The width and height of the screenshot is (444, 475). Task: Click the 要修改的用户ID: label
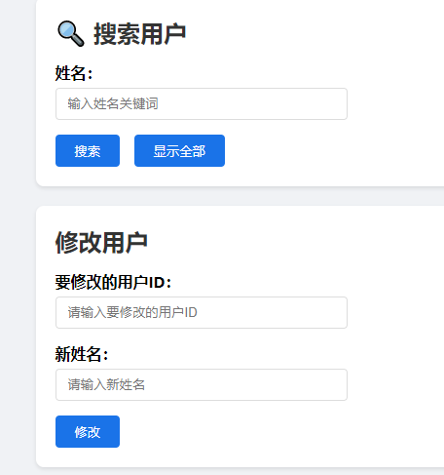[113, 282]
